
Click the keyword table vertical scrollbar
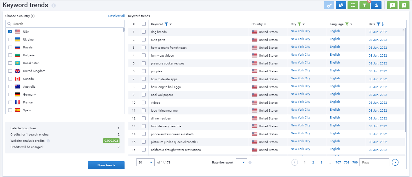[x=405, y=80]
